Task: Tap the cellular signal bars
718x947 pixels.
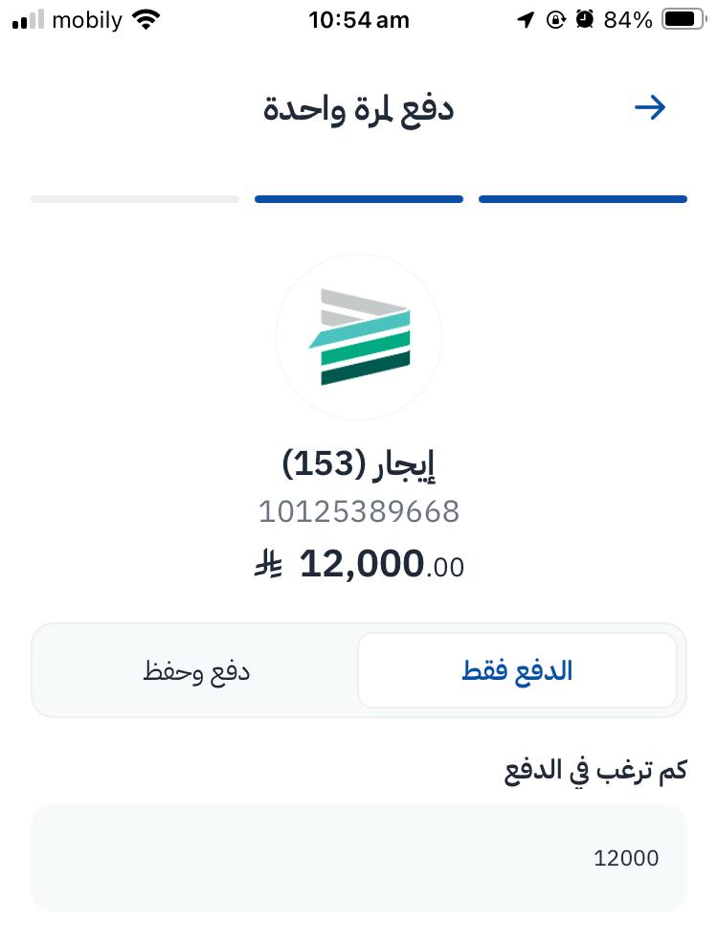Action: tap(29, 20)
